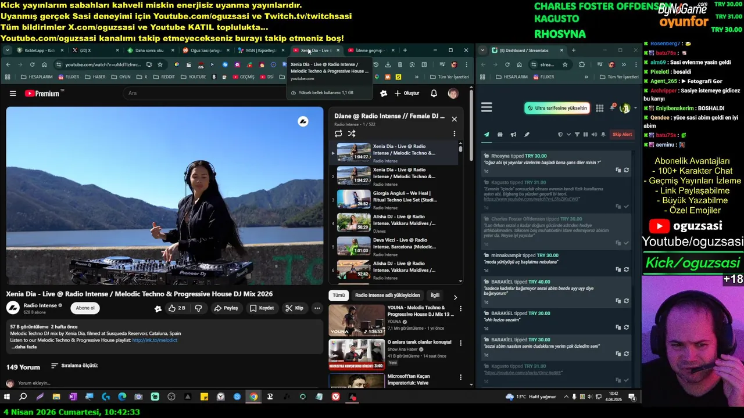Screen dimensions: 744x418
Task: Select the marker pen tab icon in Streamlabs
Action: 527,135
